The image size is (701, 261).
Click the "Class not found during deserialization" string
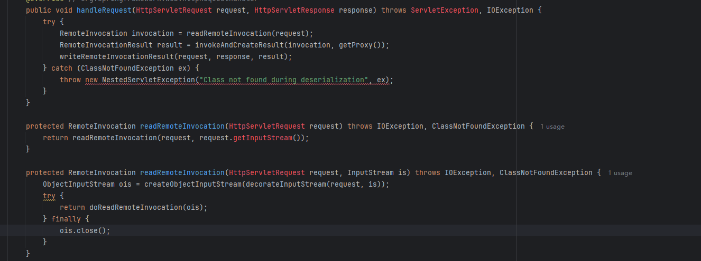click(284, 80)
